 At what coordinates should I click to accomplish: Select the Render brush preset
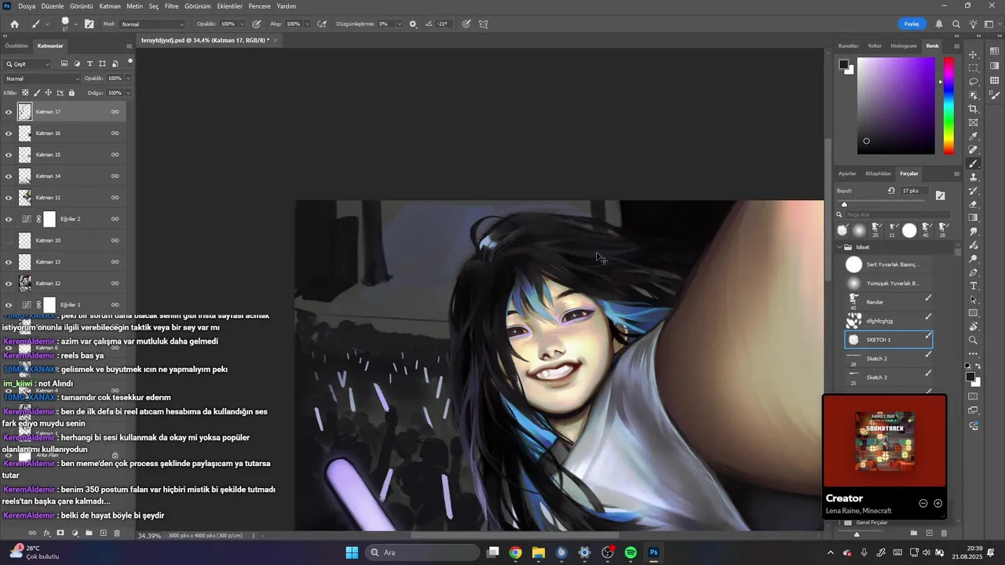889,302
